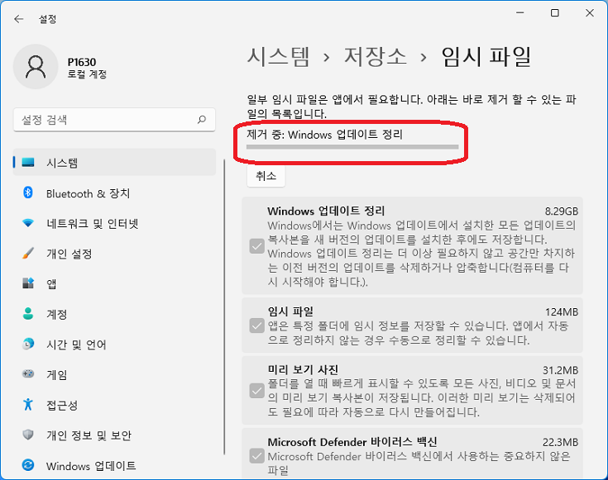Open 시간 및 언어 settings
The width and height of the screenshot is (608, 480).
[114, 344]
